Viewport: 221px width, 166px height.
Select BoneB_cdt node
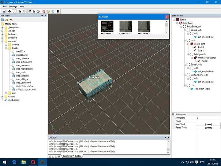pos(196,30)
